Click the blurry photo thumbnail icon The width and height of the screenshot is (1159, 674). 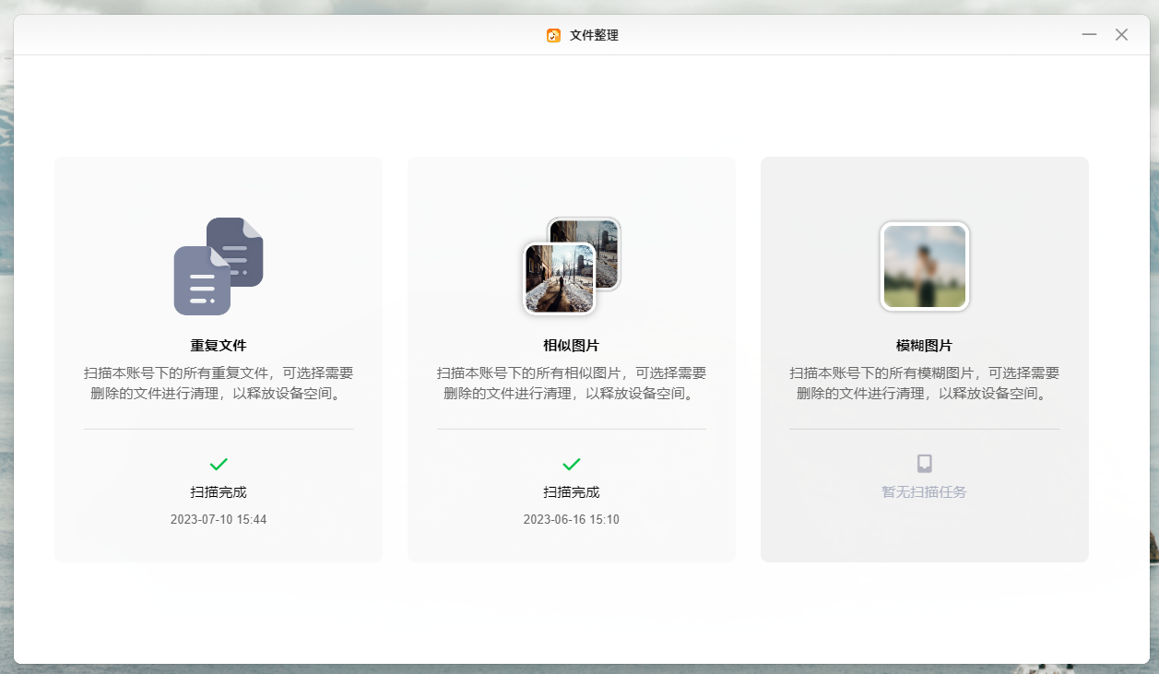[x=924, y=266]
